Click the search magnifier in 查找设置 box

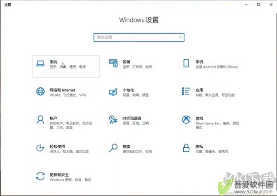(181, 37)
